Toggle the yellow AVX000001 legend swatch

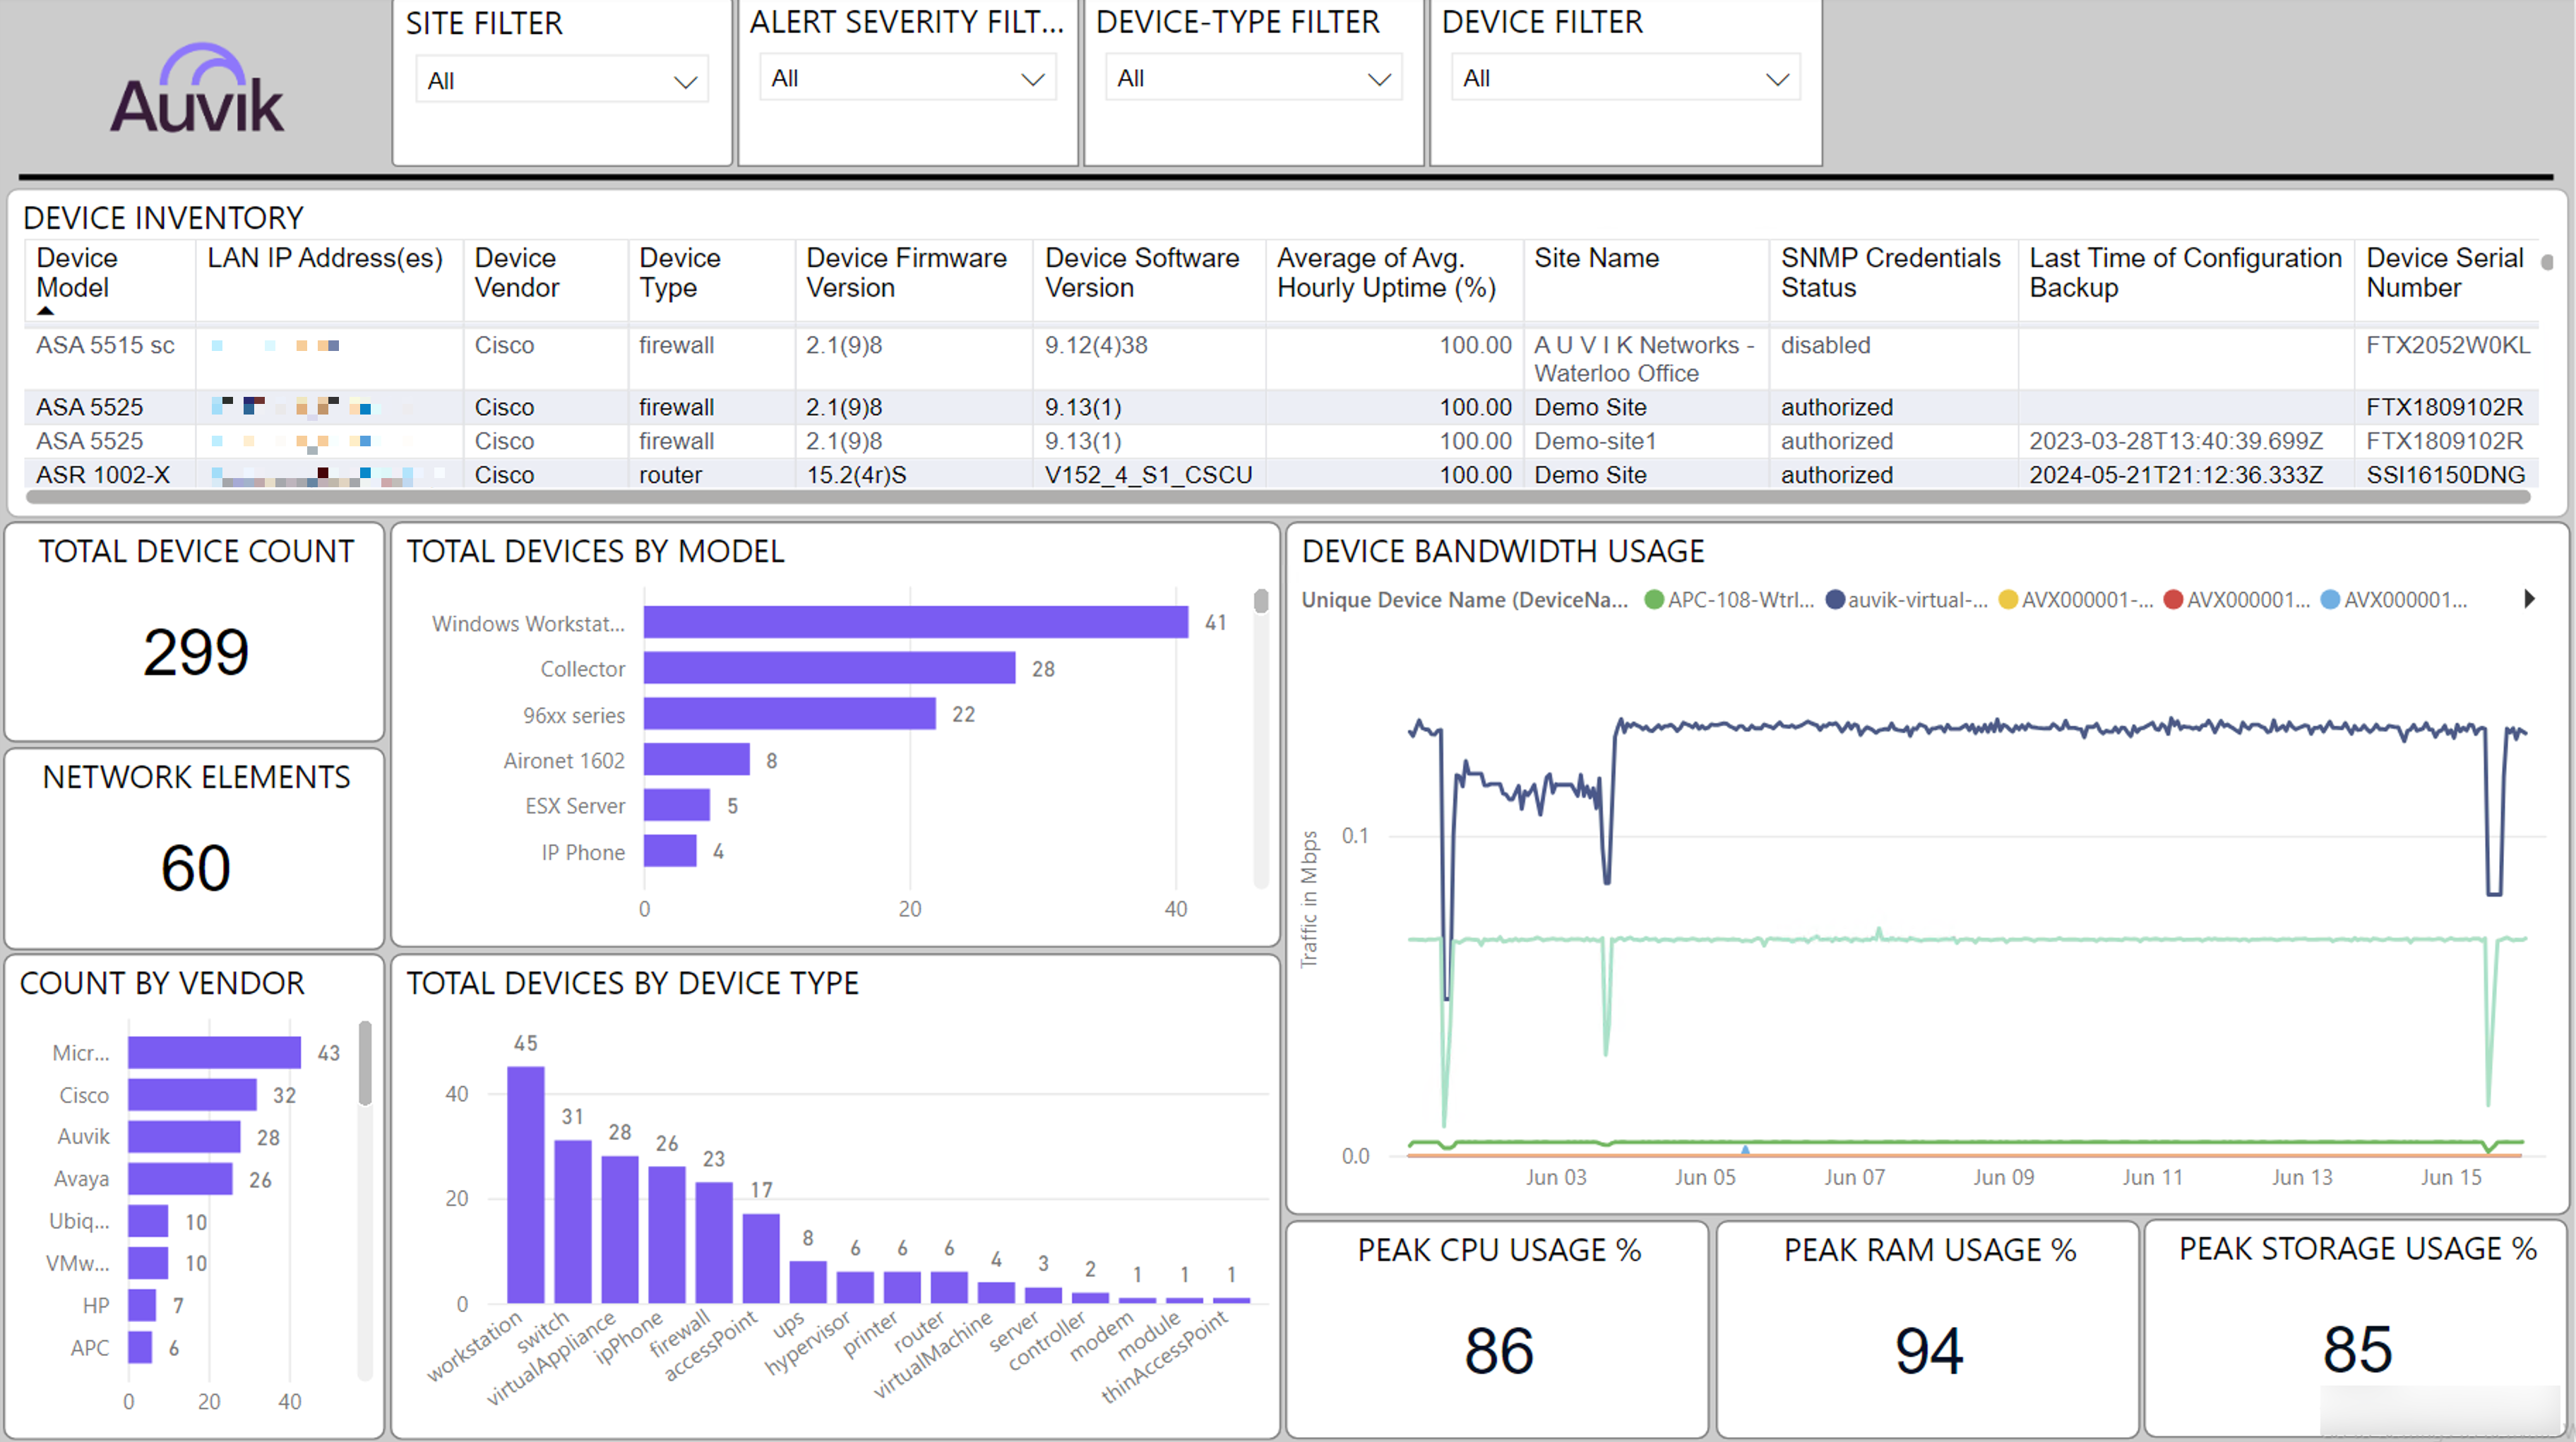pos(2008,600)
